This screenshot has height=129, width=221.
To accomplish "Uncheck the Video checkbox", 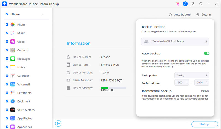I will (x=7, y=42).
